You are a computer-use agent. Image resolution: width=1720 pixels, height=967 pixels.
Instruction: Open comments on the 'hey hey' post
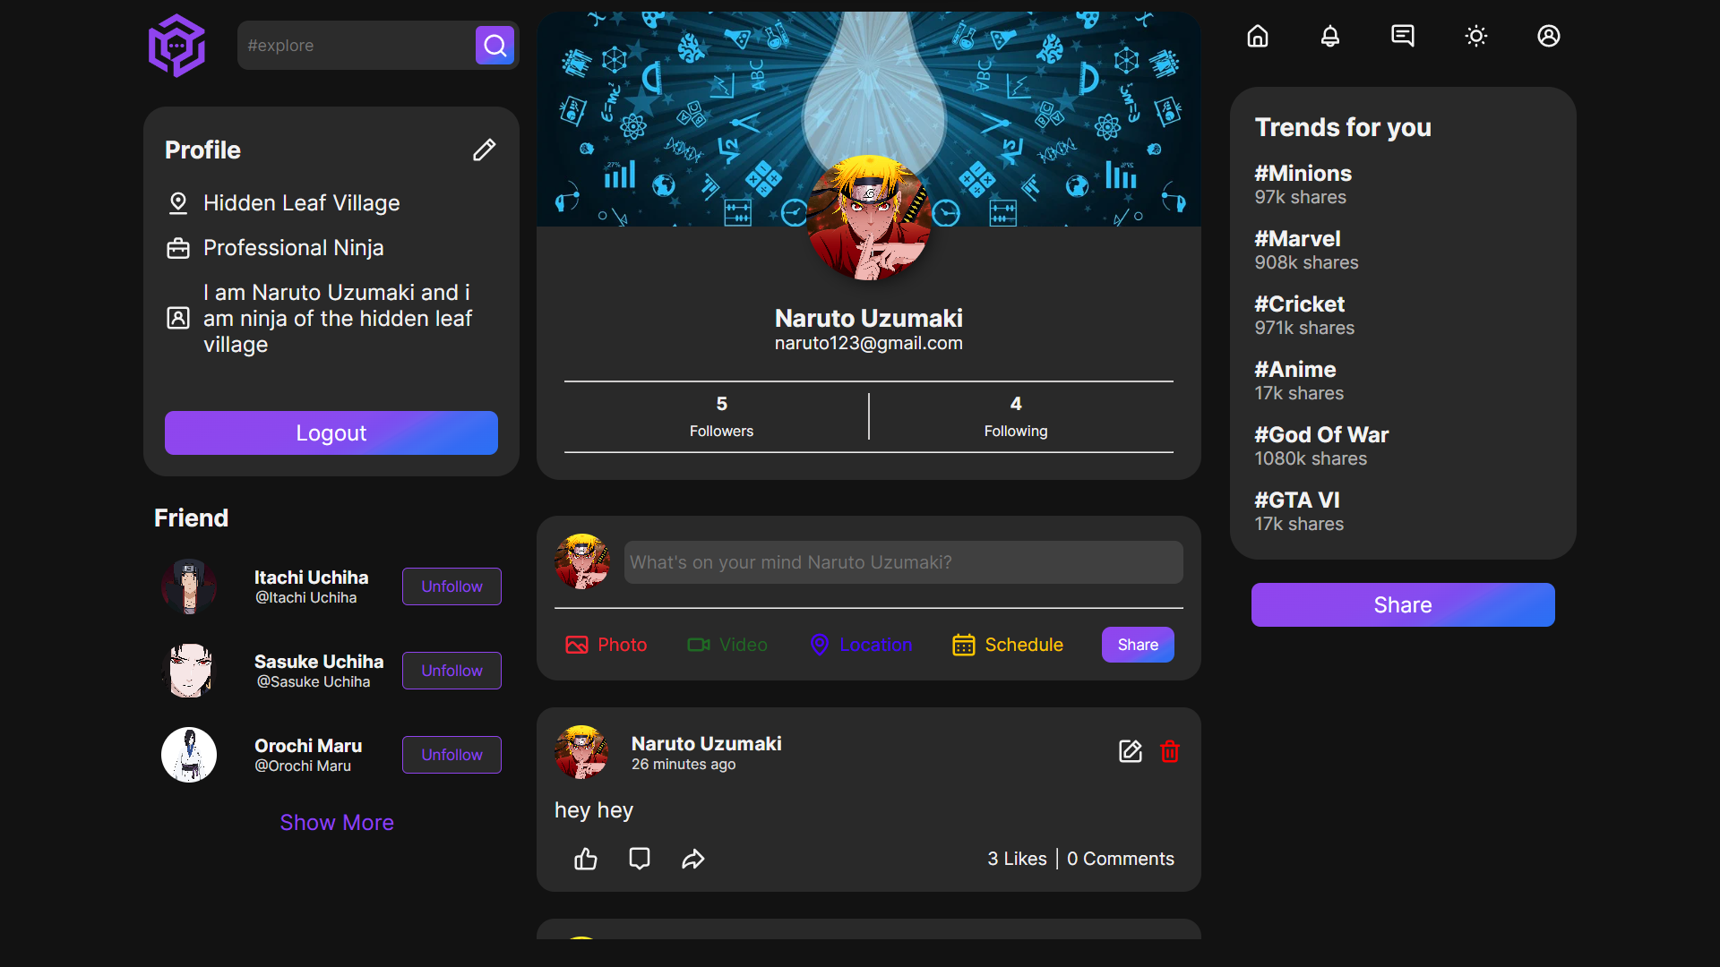(x=640, y=859)
